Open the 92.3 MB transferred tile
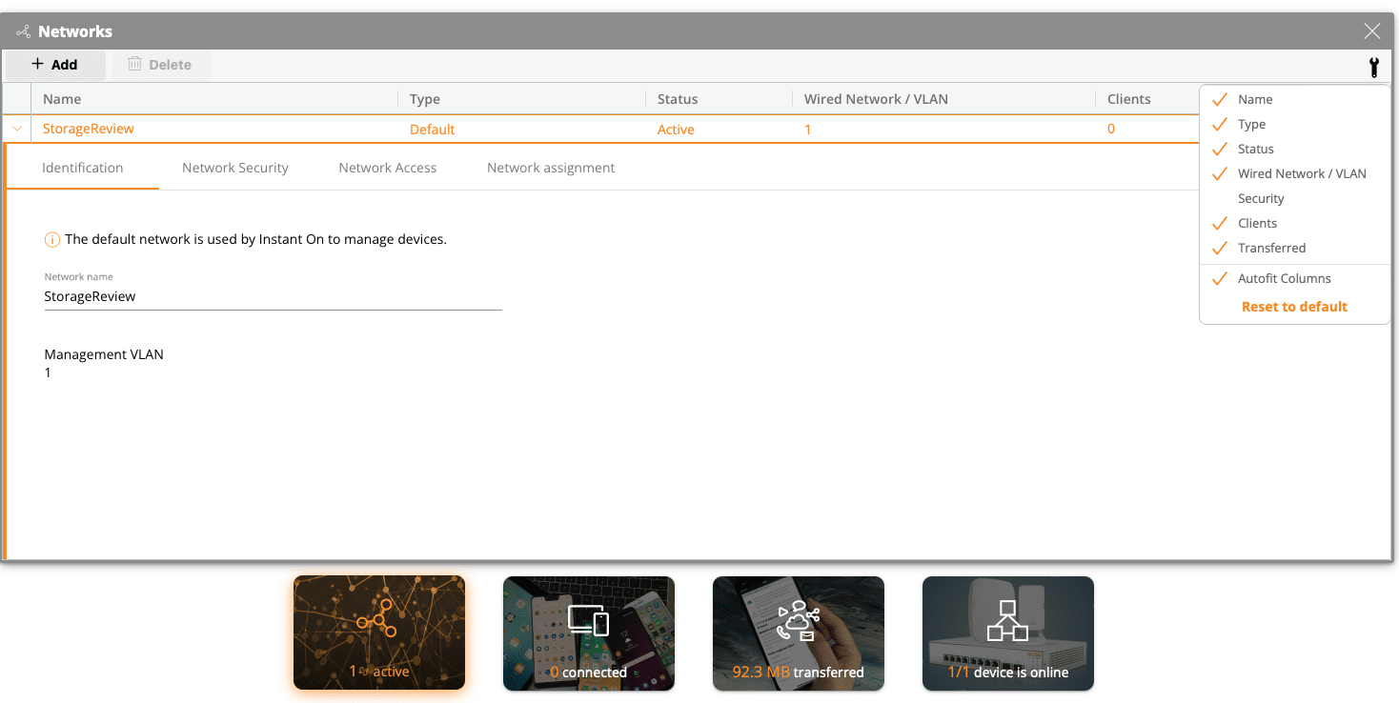The image size is (1399, 703). (799, 633)
